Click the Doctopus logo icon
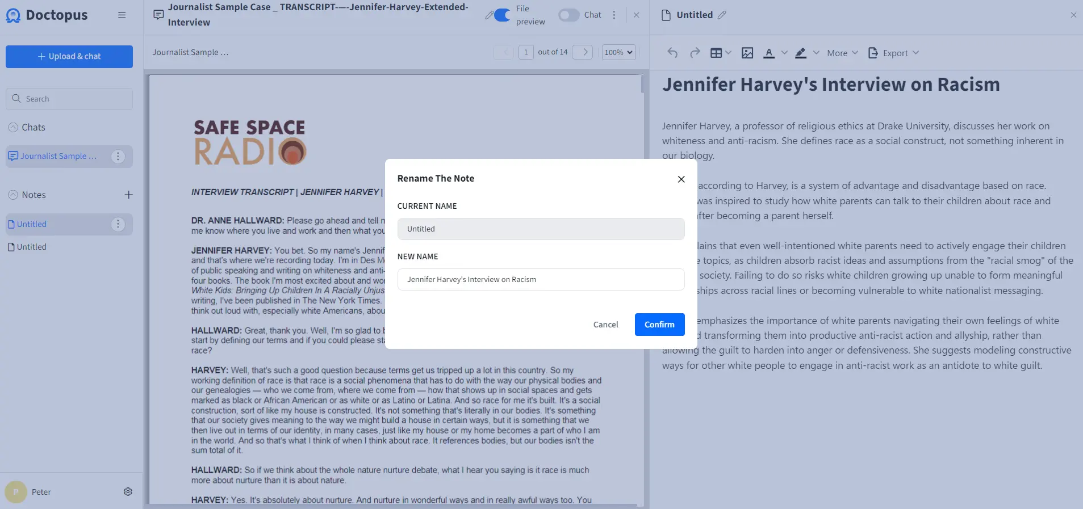This screenshot has width=1083, height=509. 13,15
